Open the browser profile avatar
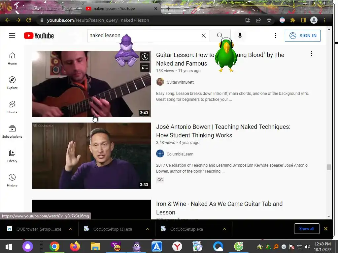Screen dimensions: 338x253 [x=314, y=20]
